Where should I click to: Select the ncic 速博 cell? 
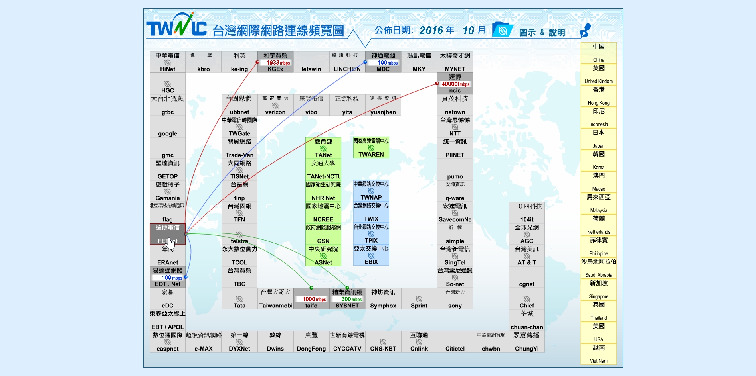[x=455, y=84]
